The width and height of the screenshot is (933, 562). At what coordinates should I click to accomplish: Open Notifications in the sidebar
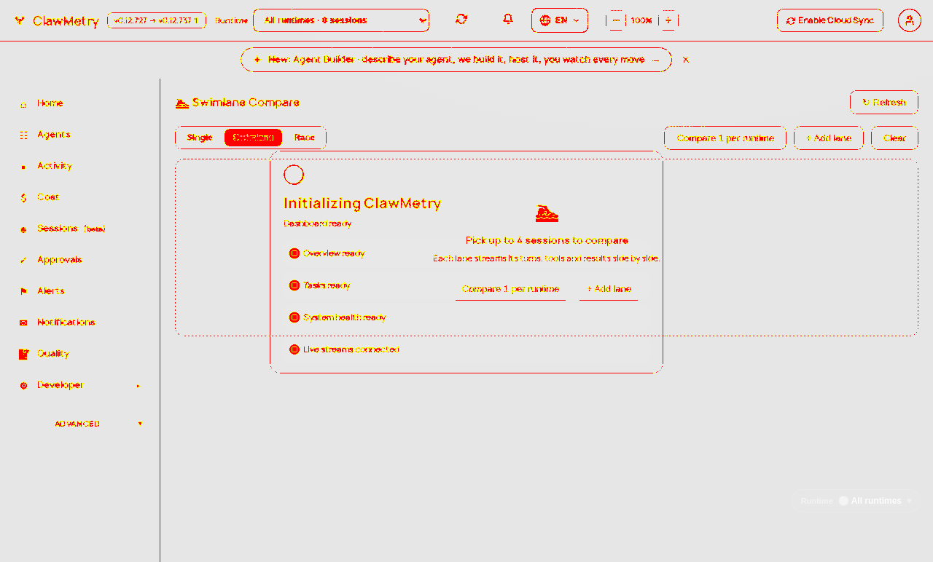tap(80, 322)
